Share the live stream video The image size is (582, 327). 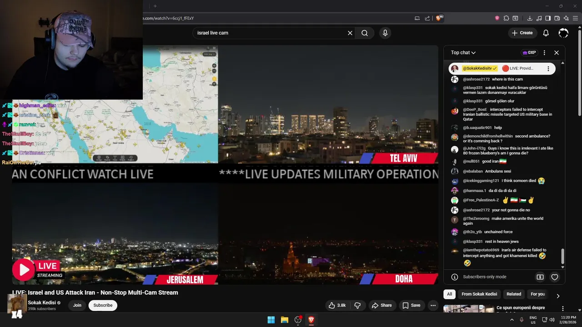(381, 305)
